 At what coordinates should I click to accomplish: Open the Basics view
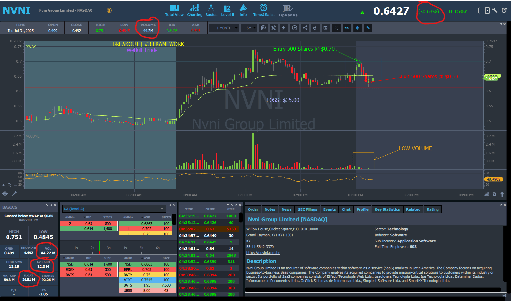click(x=211, y=10)
